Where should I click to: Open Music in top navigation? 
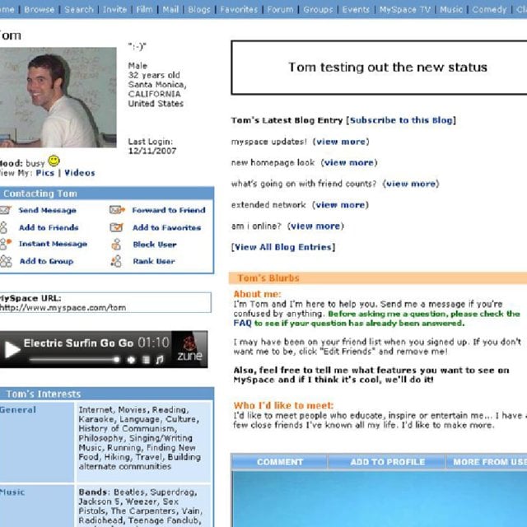coord(451,9)
